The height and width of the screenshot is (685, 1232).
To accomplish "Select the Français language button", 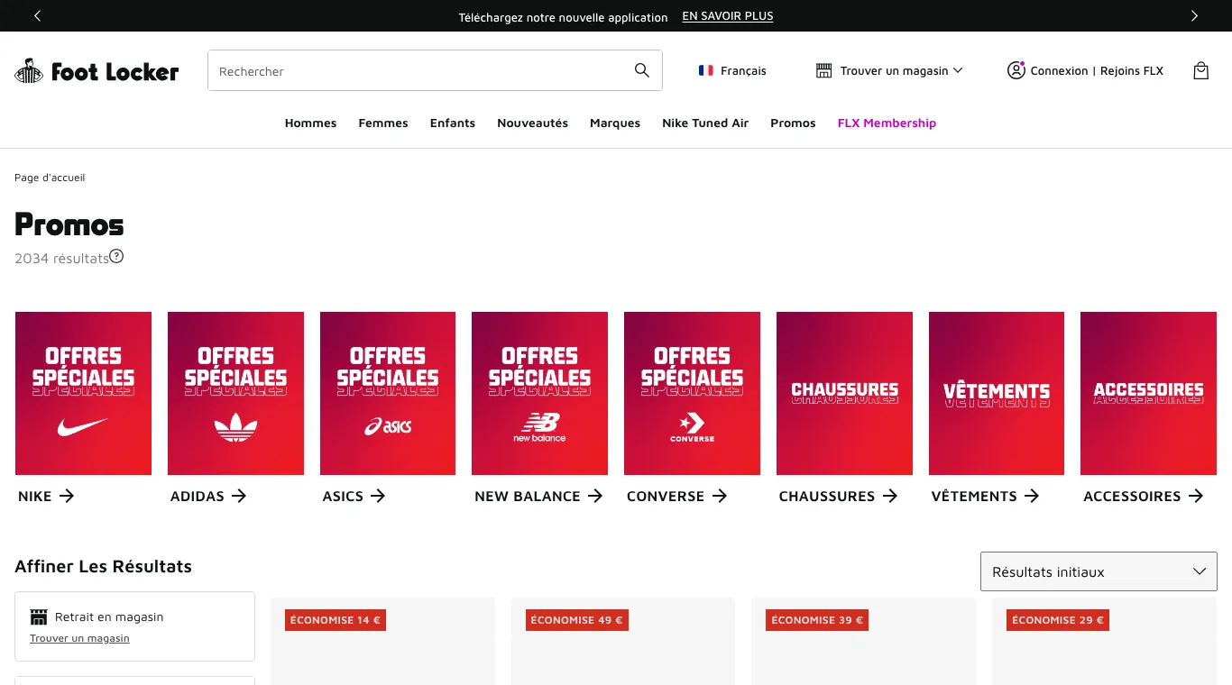I will (x=732, y=70).
